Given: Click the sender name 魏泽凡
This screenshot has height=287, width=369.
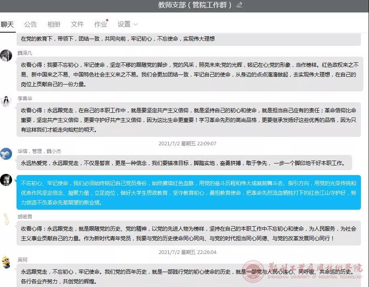Looking at the screenshot, I should point(25,53).
